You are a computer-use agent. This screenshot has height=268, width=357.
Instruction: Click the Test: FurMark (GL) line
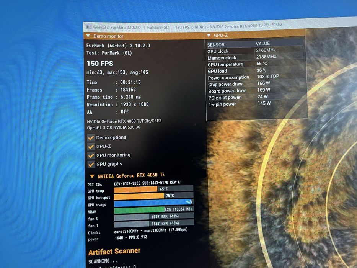[x=109, y=53]
